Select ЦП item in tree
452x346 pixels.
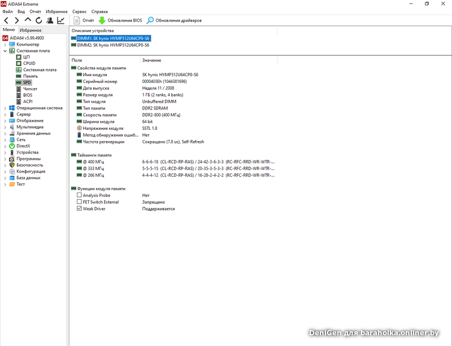26,57
